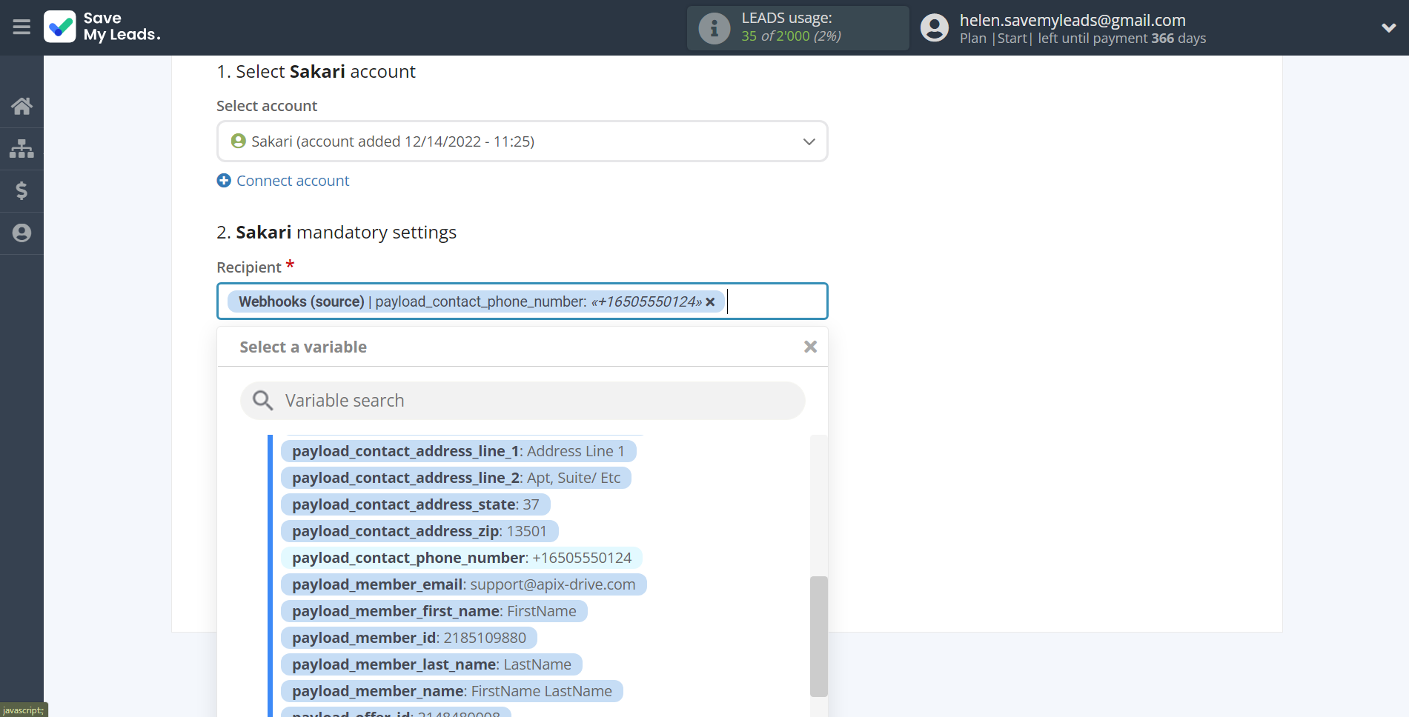Click the user avatar icon in header
The height and width of the screenshot is (717, 1409).
point(935,28)
